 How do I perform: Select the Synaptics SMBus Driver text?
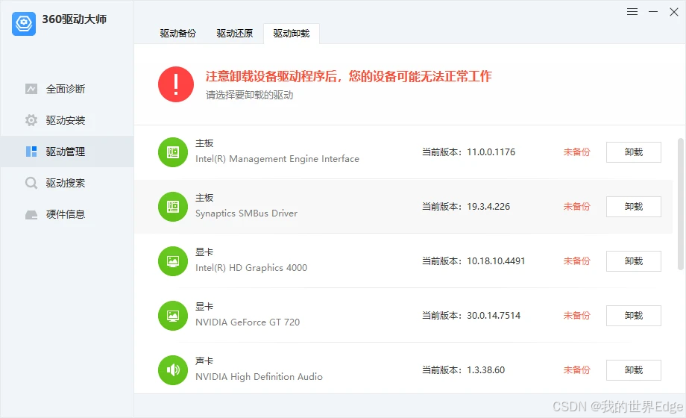point(246,213)
